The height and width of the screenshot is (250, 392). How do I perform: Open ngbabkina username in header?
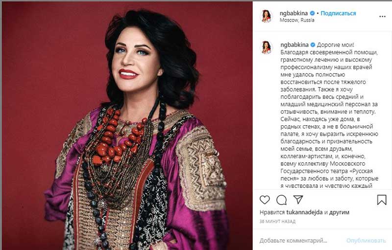[294, 13]
